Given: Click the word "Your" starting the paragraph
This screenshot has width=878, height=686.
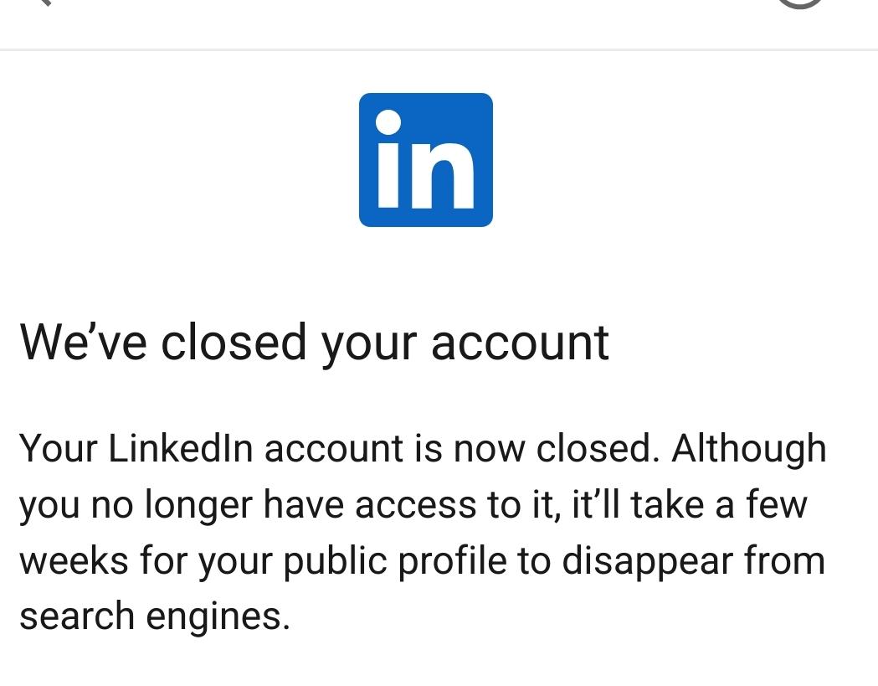Looking at the screenshot, I should pyautogui.click(x=59, y=448).
